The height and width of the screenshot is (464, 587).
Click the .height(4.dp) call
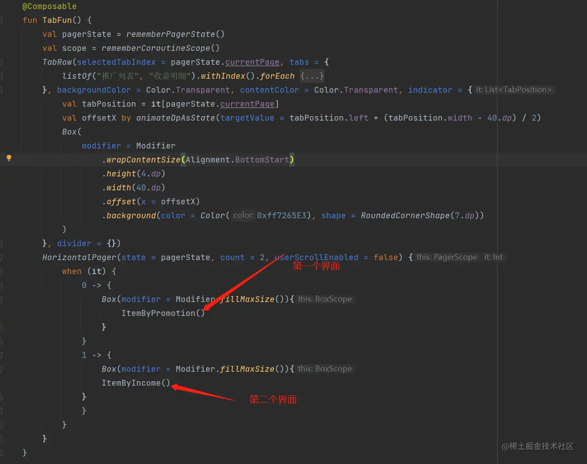pyautogui.click(x=133, y=174)
